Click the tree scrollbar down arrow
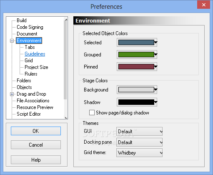The image size is (213, 175). 66,118
